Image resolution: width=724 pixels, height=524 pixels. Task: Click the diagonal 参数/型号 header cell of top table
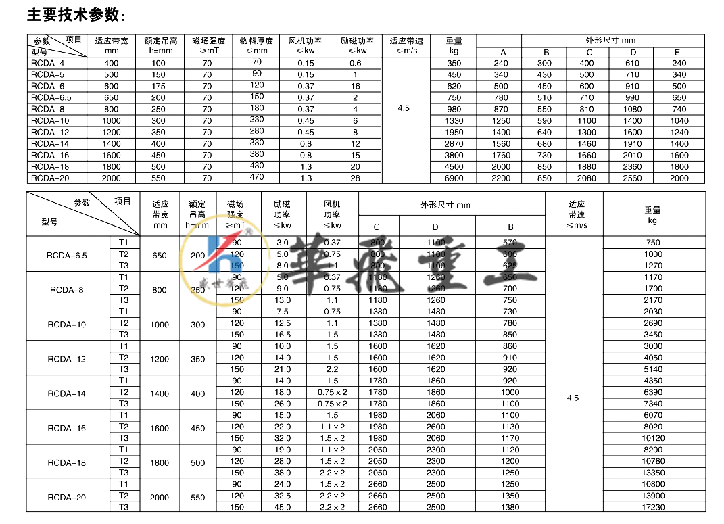click(x=57, y=46)
